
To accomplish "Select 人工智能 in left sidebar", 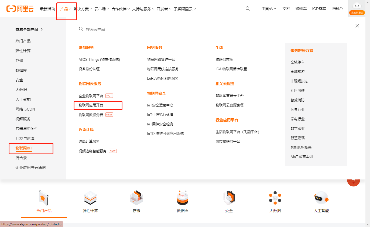I will tap(23, 99).
